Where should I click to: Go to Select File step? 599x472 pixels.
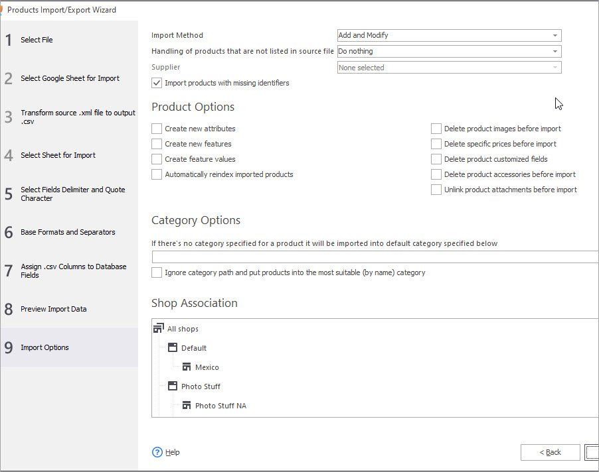(x=37, y=40)
